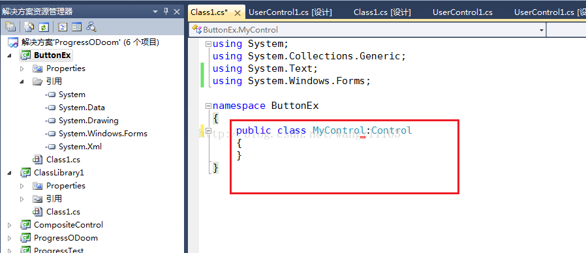Open the plain UserControl1.cs code tab
Image resolution: width=586 pixels, height=253 pixels.
tap(463, 12)
